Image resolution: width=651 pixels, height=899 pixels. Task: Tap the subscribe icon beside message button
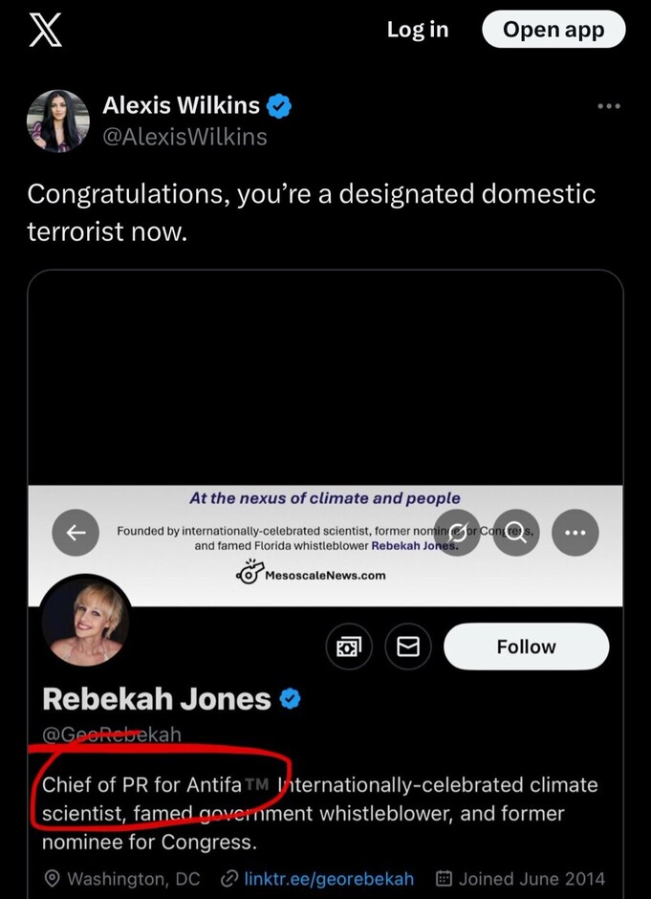click(x=349, y=647)
